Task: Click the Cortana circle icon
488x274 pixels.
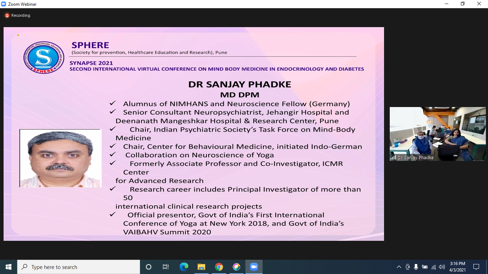Action: point(149,267)
